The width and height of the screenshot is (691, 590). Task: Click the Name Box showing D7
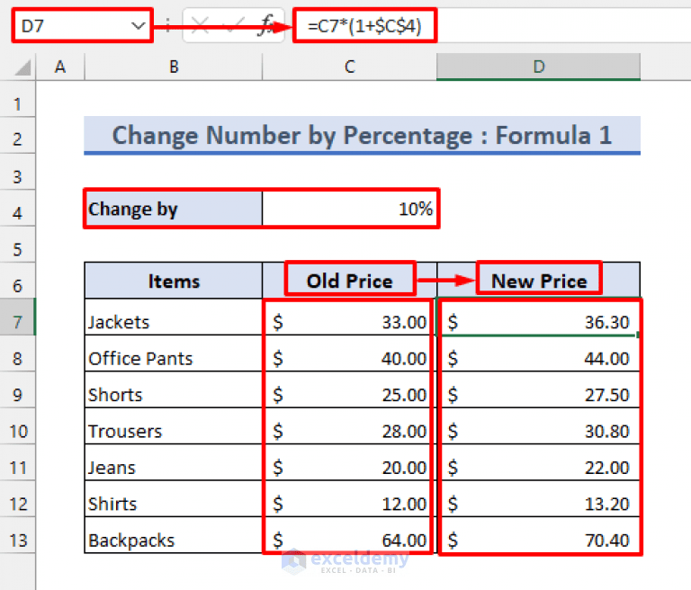(x=83, y=25)
